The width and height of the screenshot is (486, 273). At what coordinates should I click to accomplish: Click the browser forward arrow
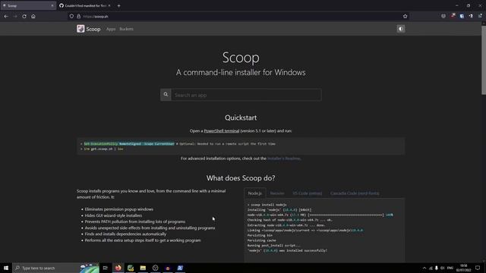point(15,17)
